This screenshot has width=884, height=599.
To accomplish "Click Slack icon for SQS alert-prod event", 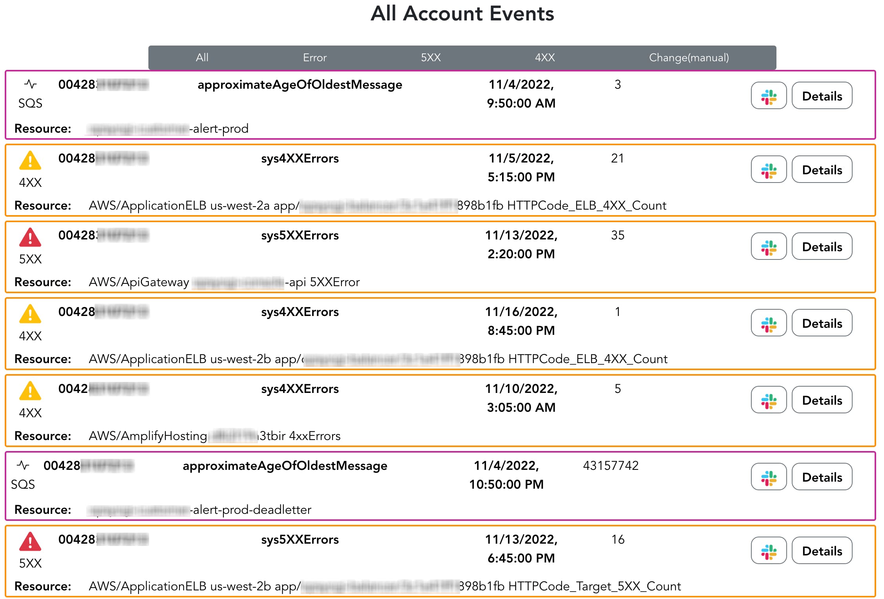I will click(768, 96).
